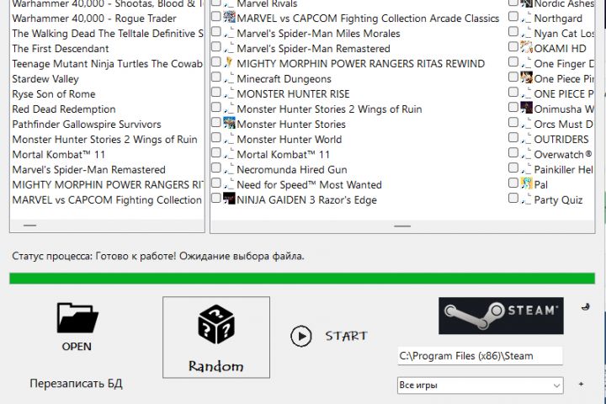Image resolution: width=606 pixels, height=404 pixels.
Task: Click the Steam path input field
Action: point(480,356)
